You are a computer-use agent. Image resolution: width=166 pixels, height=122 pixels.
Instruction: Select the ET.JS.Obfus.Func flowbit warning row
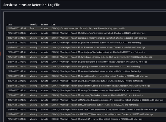coord(86,33)
